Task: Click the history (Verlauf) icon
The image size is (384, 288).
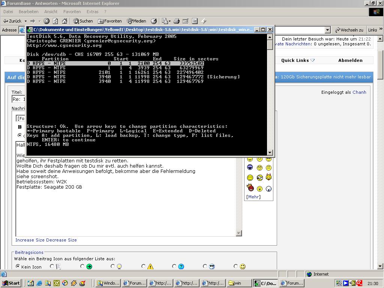Action: 154,21
